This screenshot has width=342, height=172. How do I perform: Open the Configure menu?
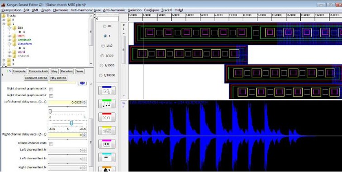(152, 10)
